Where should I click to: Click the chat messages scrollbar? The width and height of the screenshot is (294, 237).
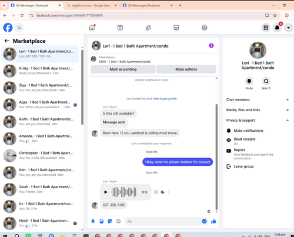pyautogui.click(x=216, y=157)
